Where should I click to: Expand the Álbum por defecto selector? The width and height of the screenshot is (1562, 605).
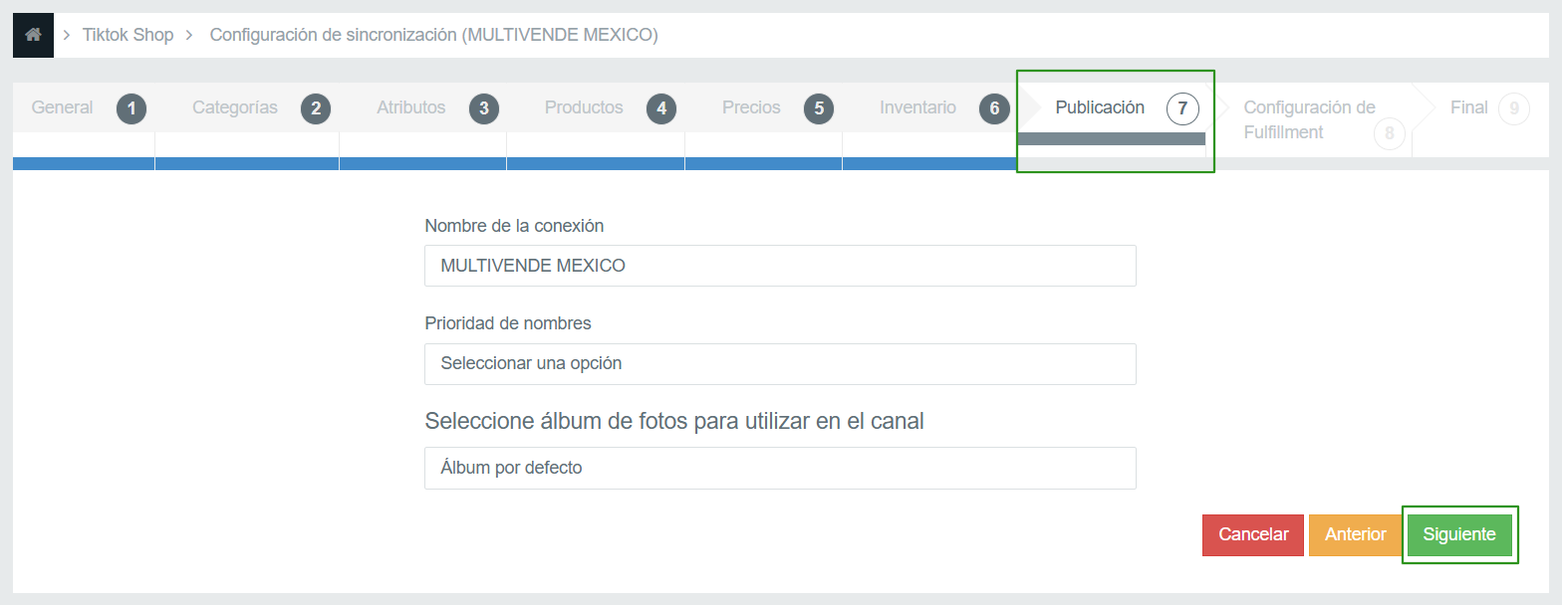(779, 468)
